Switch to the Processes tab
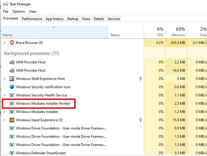 (11, 18)
